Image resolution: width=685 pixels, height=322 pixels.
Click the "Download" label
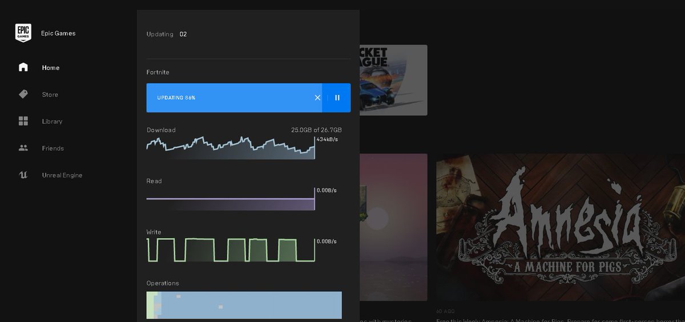pos(161,130)
